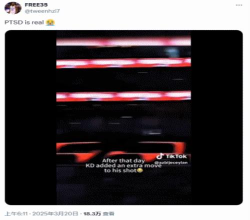Viewport: 250px width, 220px height.
Task: Open the three-dot more options menu
Action: pos(239,5)
